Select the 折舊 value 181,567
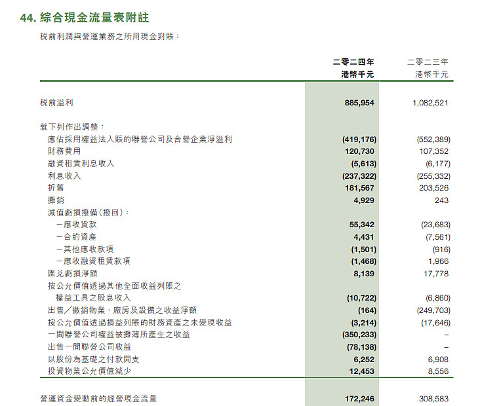 [359, 188]
